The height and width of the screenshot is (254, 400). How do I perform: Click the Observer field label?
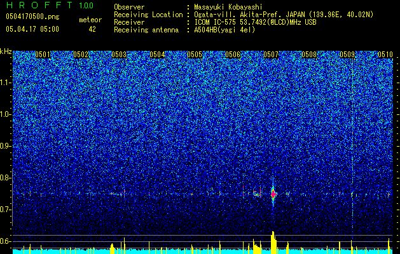129,7
